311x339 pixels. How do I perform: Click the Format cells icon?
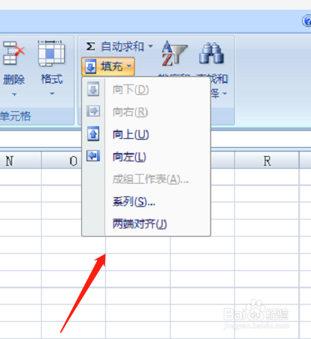[x=51, y=53]
